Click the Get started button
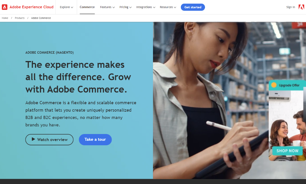This screenshot has height=184, width=306. (193, 7)
